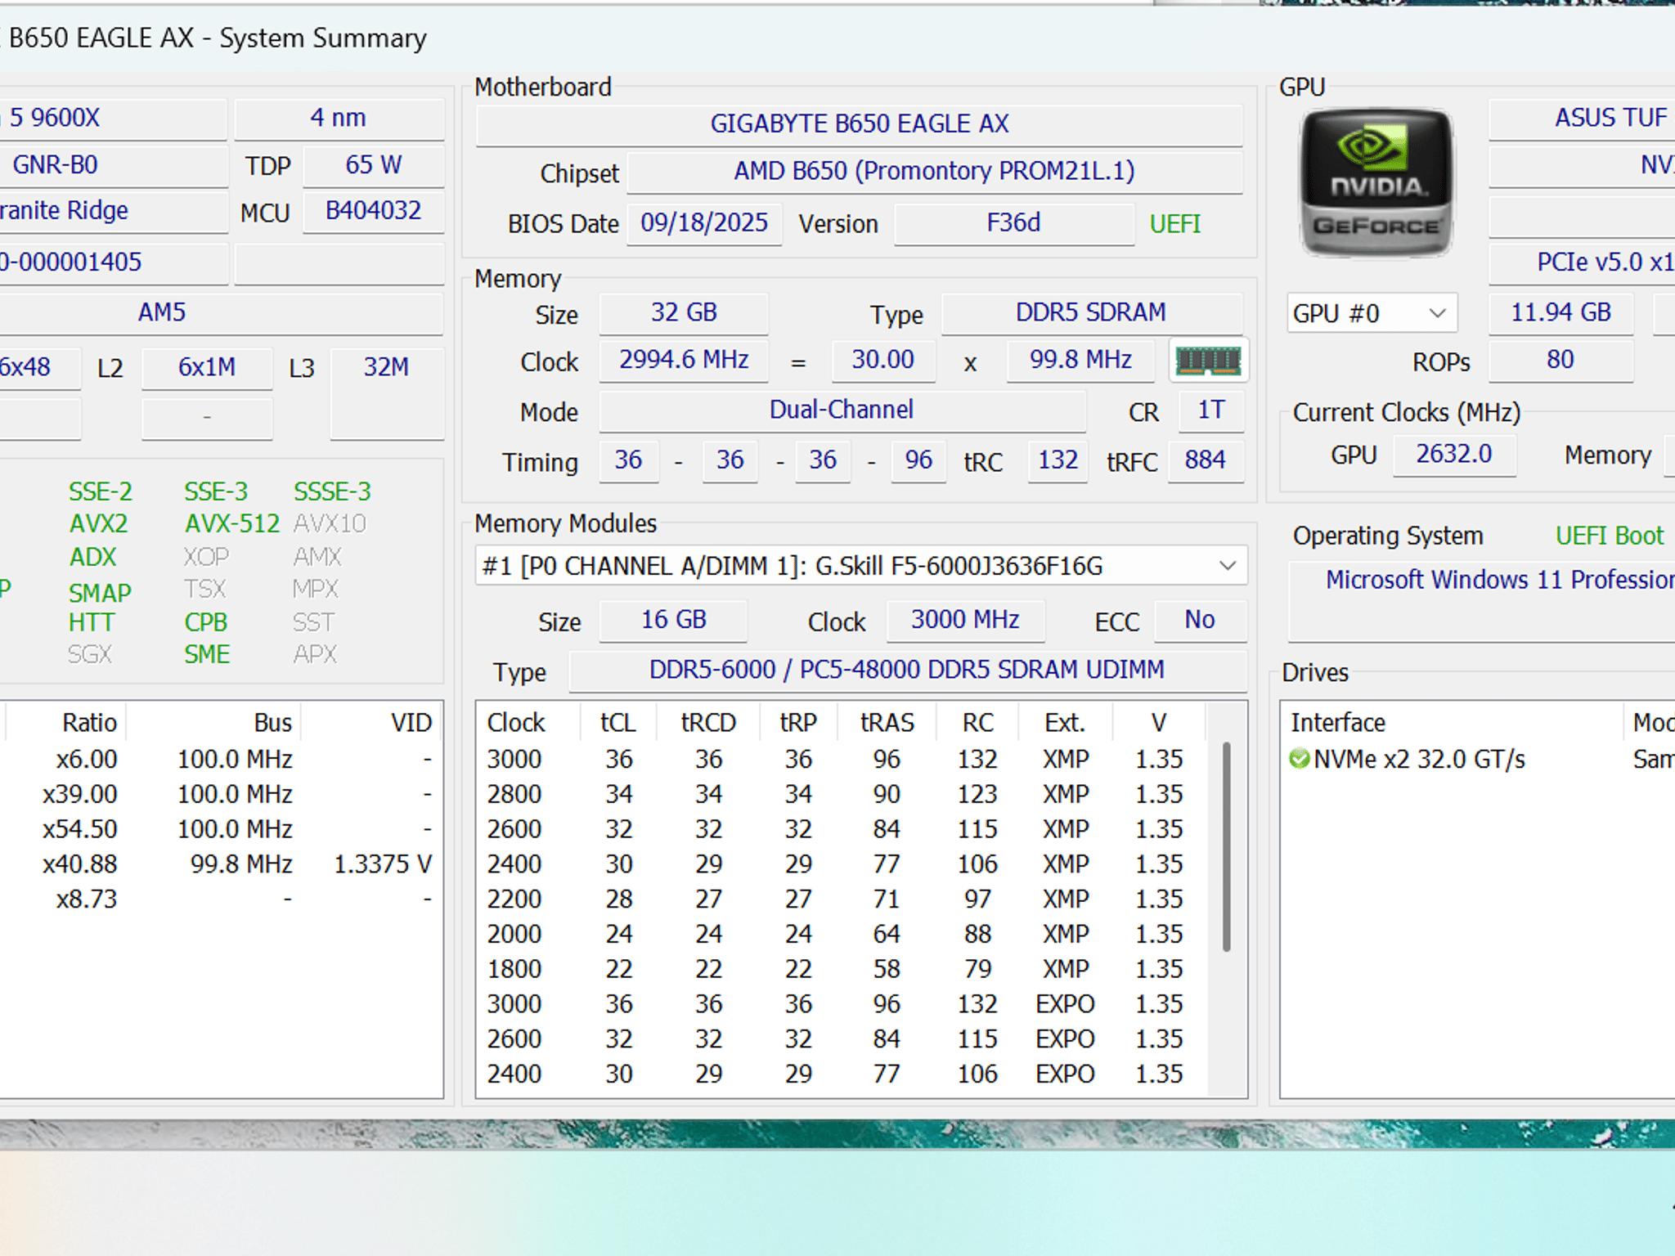Click the ROPs 80 value
Image resolution: width=1675 pixels, height=1256 pixels.
coord(1560,360)
